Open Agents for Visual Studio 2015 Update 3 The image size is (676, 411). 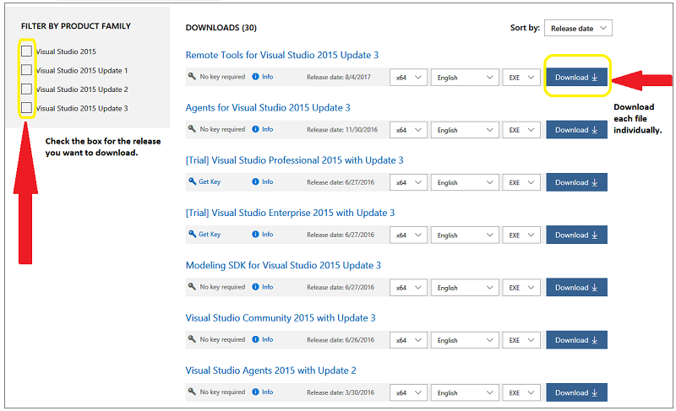(x=268, y=107)
